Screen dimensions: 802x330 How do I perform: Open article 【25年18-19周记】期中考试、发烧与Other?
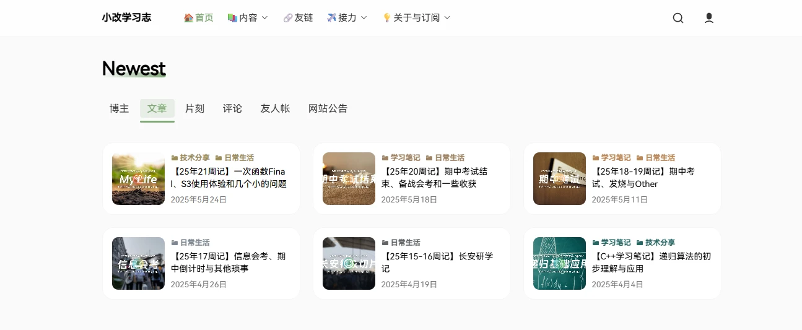click(x=643, y=178)
